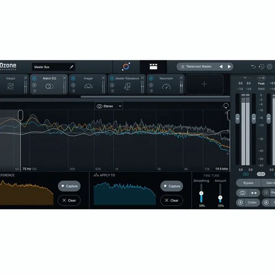This screenshot has width=275, height=275.
Task: Switch to the module chain view icon
Action: (x=153, y=66)
